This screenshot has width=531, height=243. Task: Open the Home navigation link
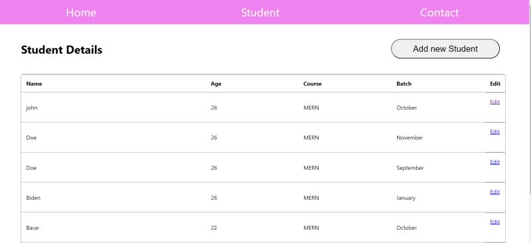point(81,13)
